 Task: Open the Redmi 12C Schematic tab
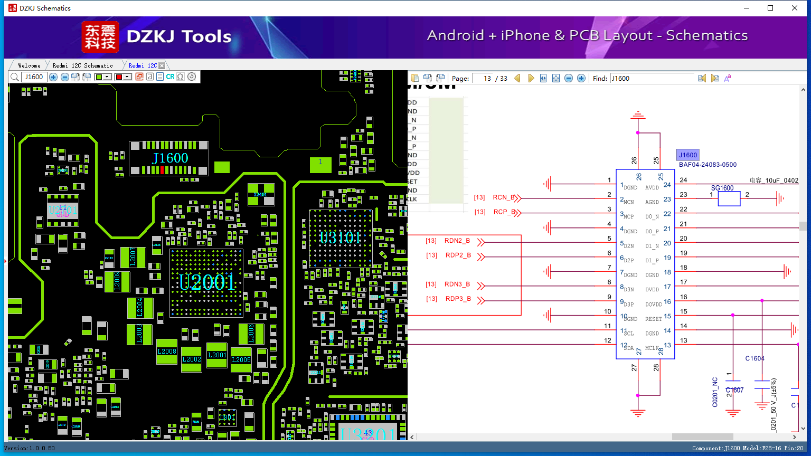tap(83, 65)
